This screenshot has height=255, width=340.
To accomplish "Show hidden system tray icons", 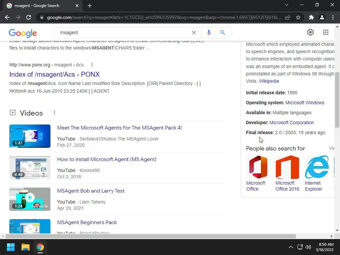I will 291,247.
